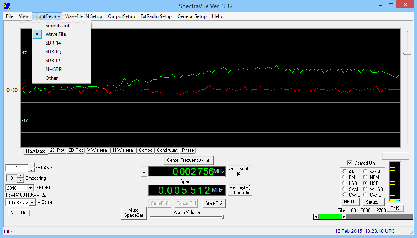The image size is (417, 238).
Task: Open the FFT/BLK size dropdown
Action: (30, 188)
